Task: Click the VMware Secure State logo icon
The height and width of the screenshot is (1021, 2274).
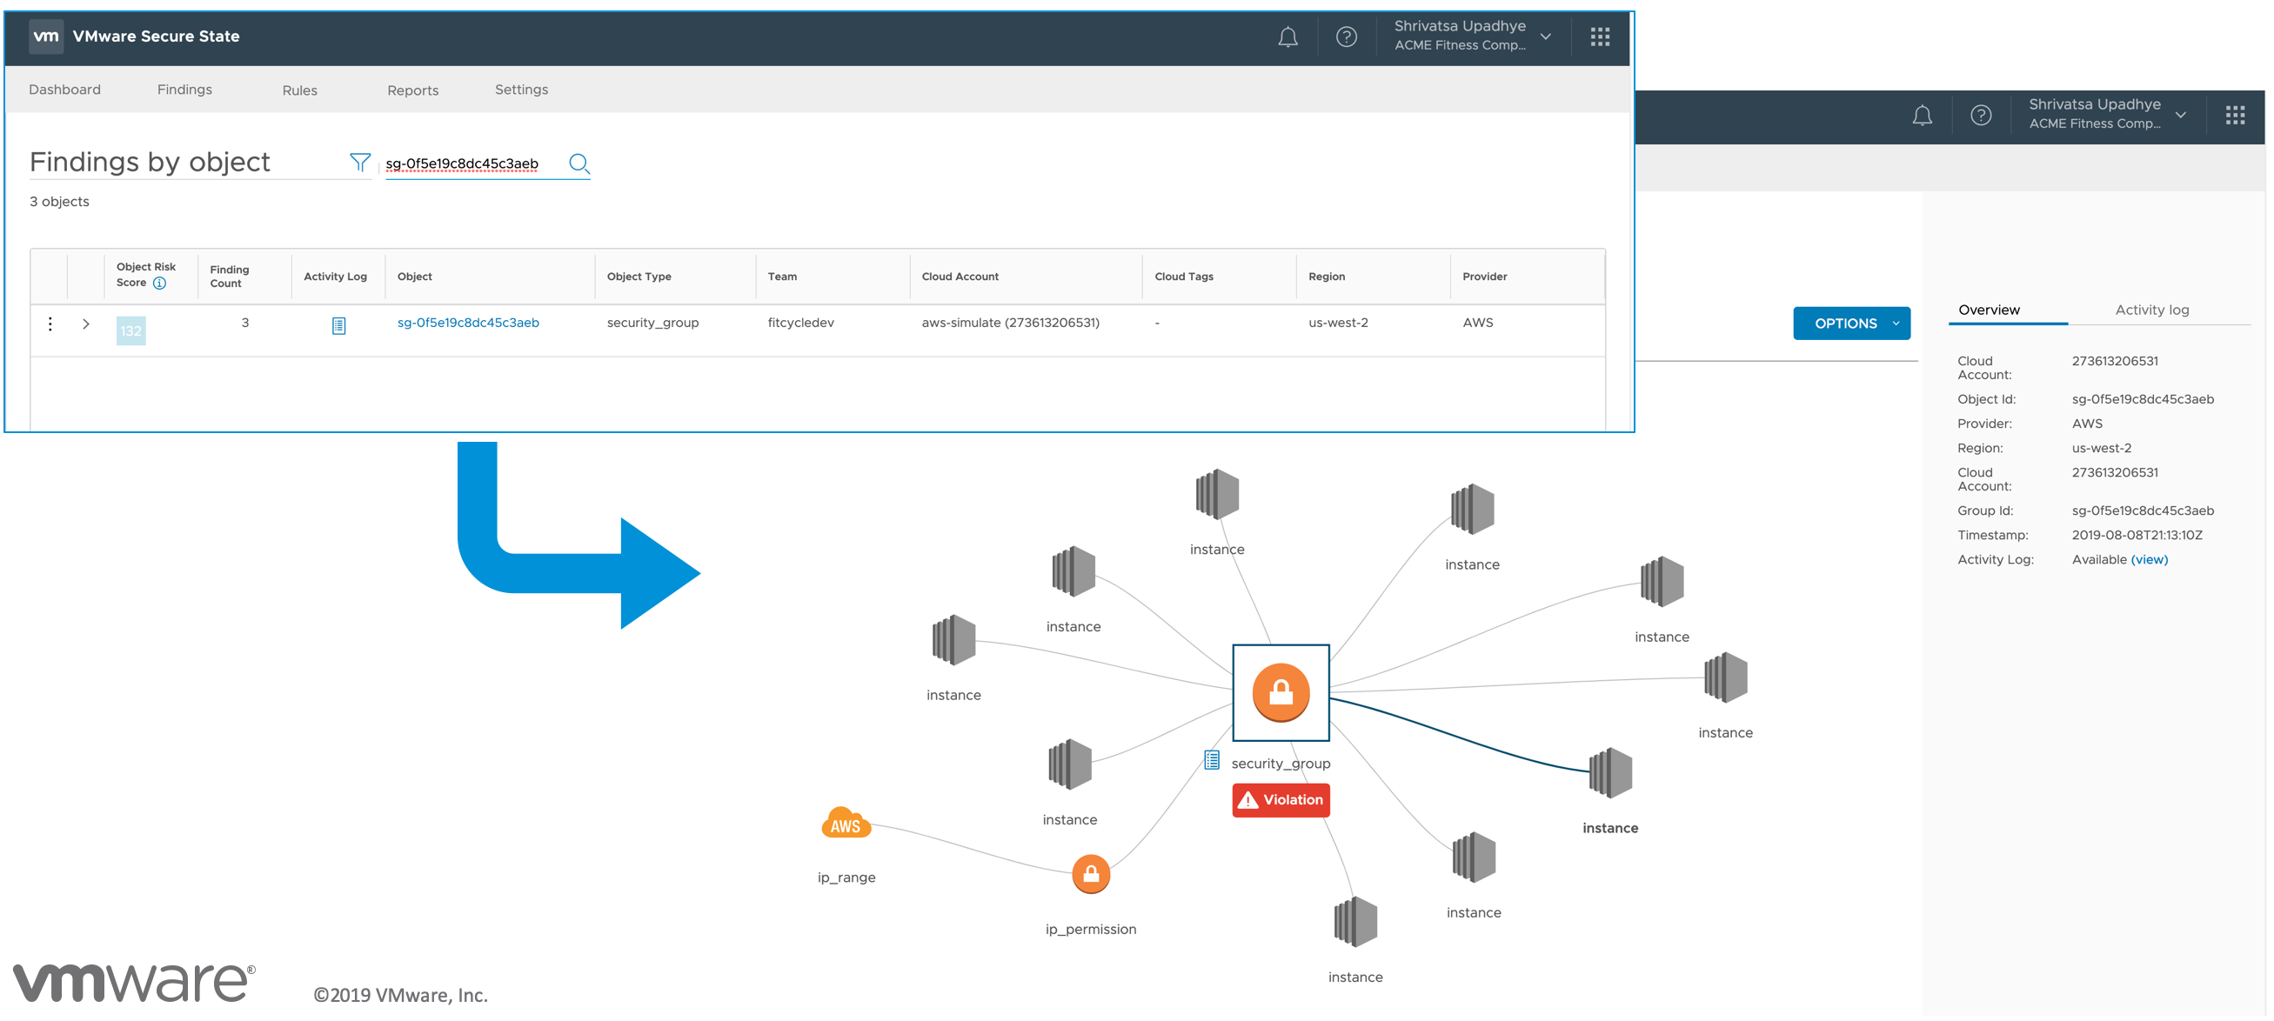Action: coord(46,37)
